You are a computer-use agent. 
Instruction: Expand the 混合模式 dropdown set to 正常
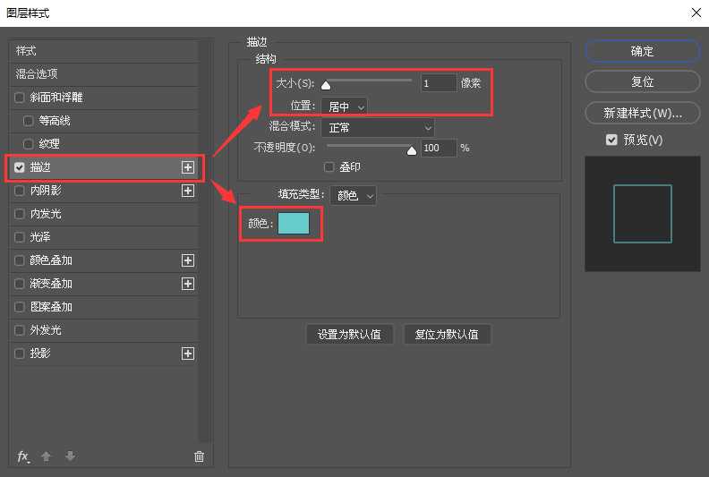(x=375, y=127)
